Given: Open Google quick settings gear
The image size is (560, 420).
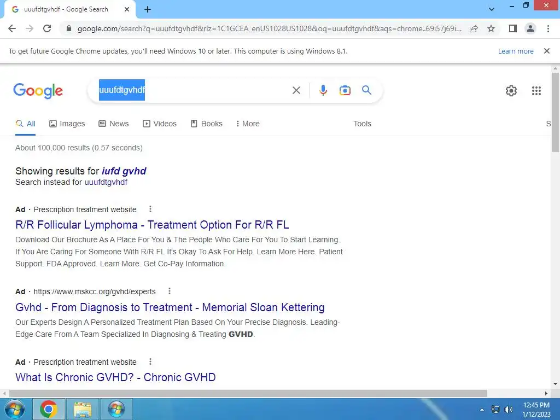Looking at the screenshot, I should pos(511,91).
